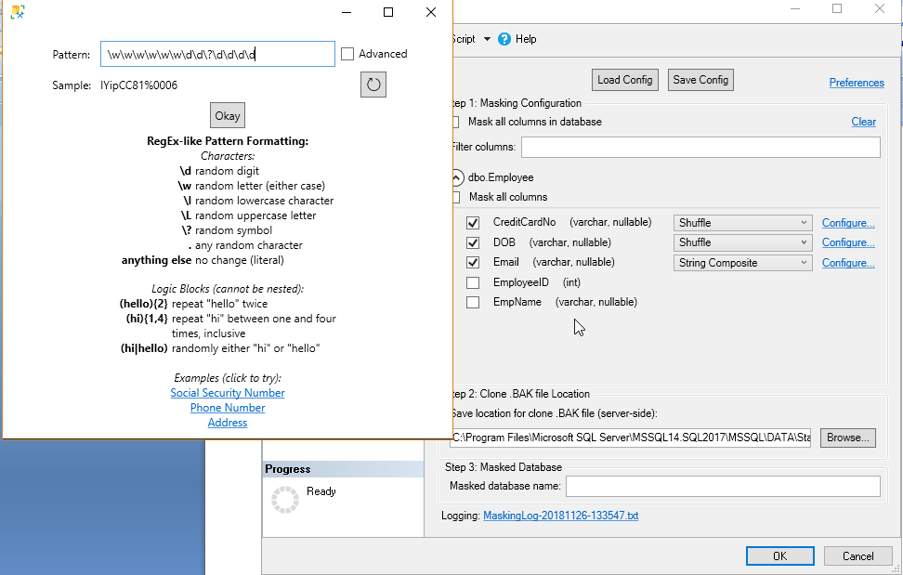Tick the EmpName column checkbox
903x575 pixels.
click(x=473, y=302)
